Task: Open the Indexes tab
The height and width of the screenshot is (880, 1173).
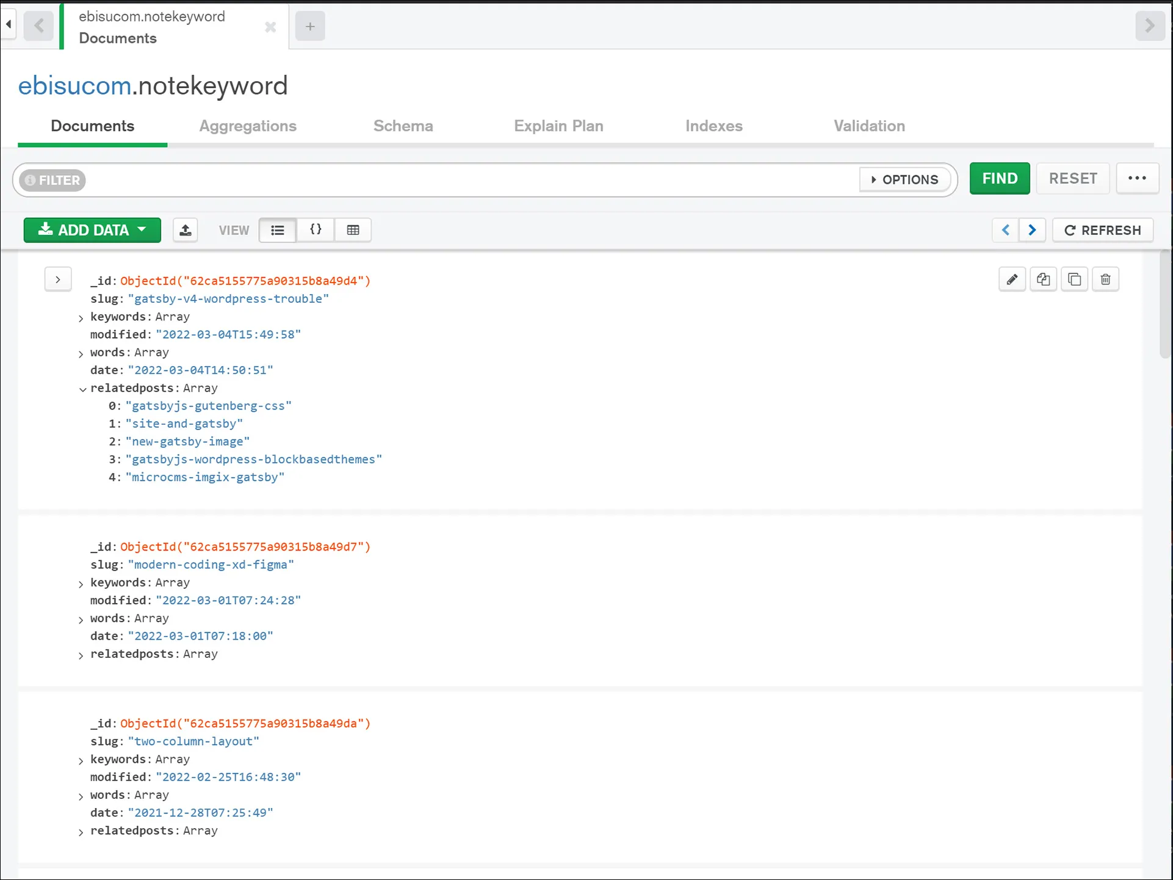Action: (713, 126)
